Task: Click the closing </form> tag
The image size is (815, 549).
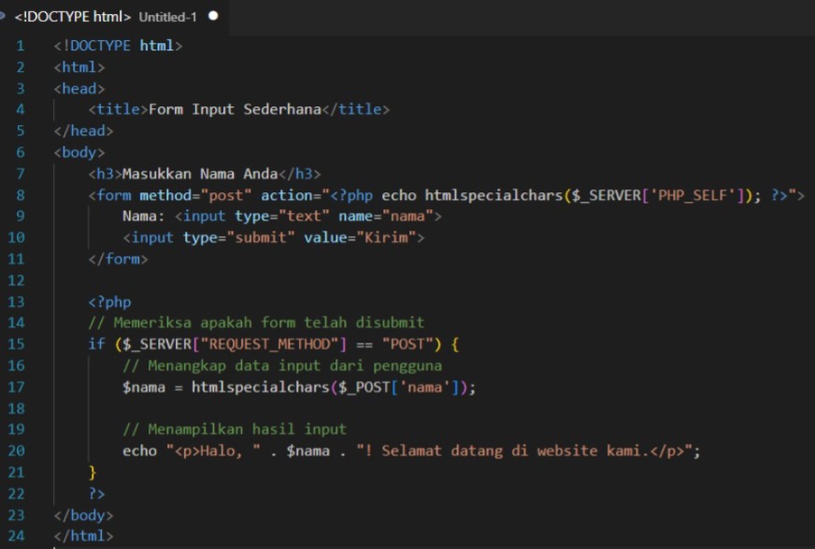Action: [x=118, y=259]
